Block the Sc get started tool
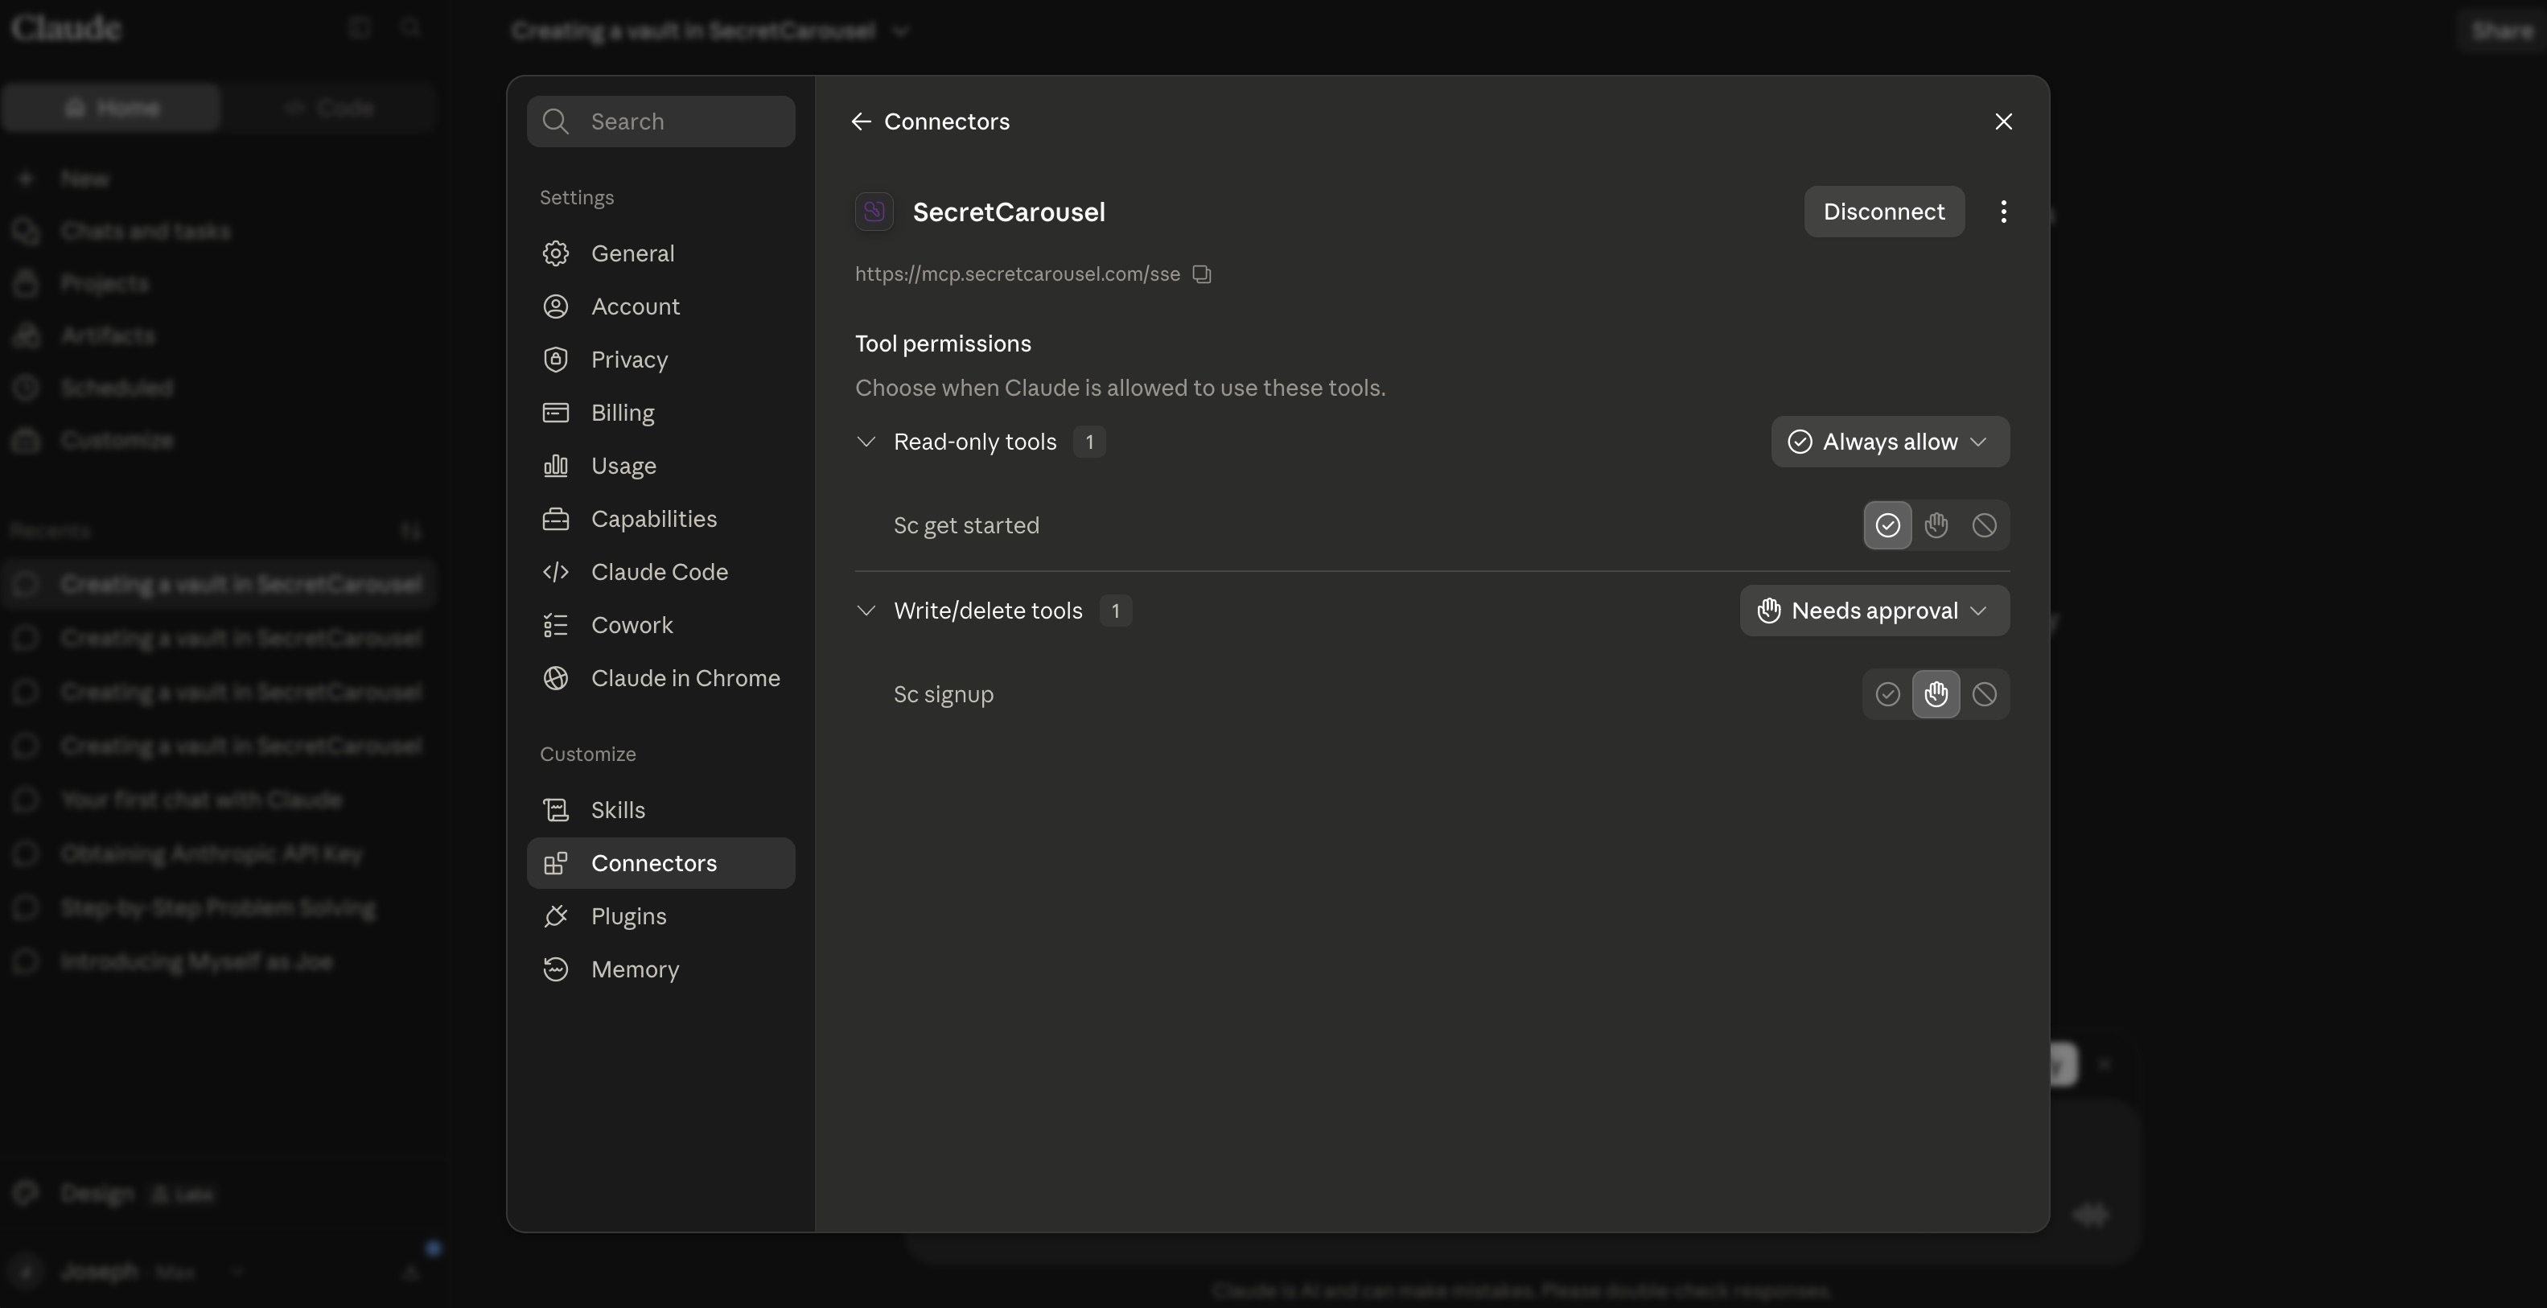This screenshot has height=1308, width=2547. (1985, 525)
